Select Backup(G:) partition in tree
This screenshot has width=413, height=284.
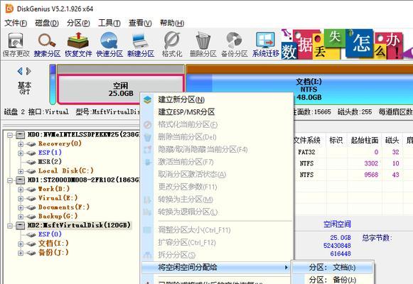(x=58, y=216)
